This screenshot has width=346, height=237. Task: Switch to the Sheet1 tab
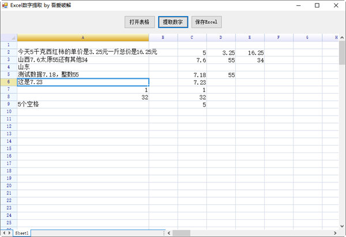(x=22, y=233)
